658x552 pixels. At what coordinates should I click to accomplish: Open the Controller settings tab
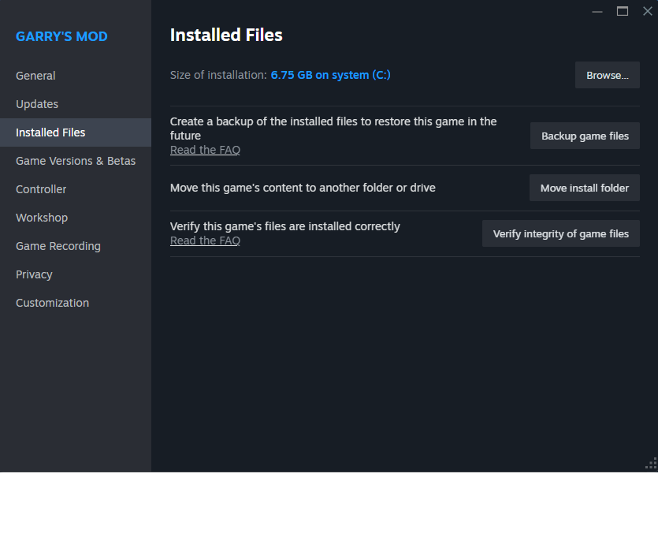[x=41, y=189]
